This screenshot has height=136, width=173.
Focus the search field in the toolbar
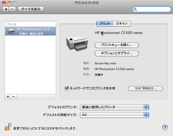tap(152, 9)
